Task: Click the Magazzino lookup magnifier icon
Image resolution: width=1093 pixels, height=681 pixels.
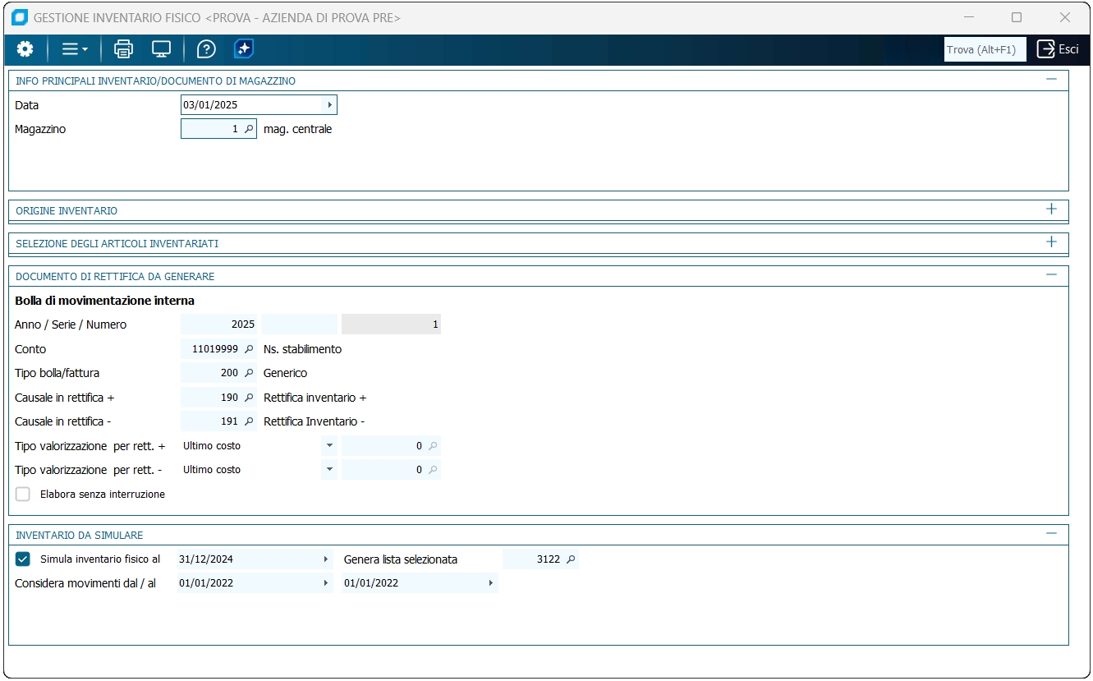Action: (249, 129)
